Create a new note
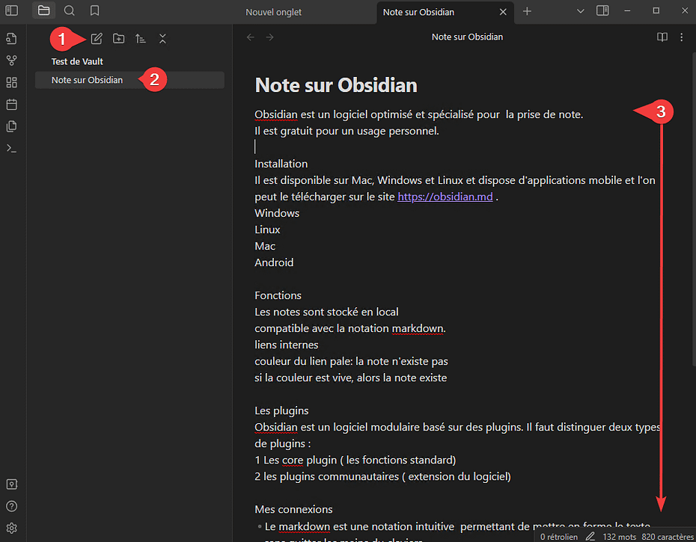This screenshot has height=542, width=696. [x=96, y=38]
